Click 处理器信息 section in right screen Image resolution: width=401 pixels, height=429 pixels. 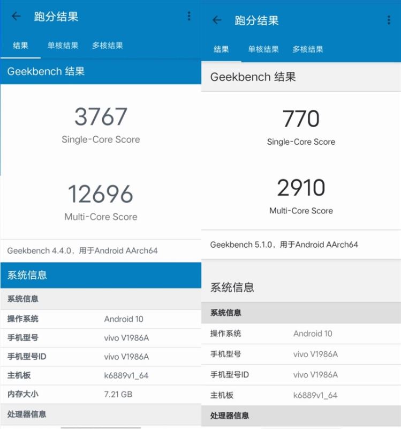point(301,416)
